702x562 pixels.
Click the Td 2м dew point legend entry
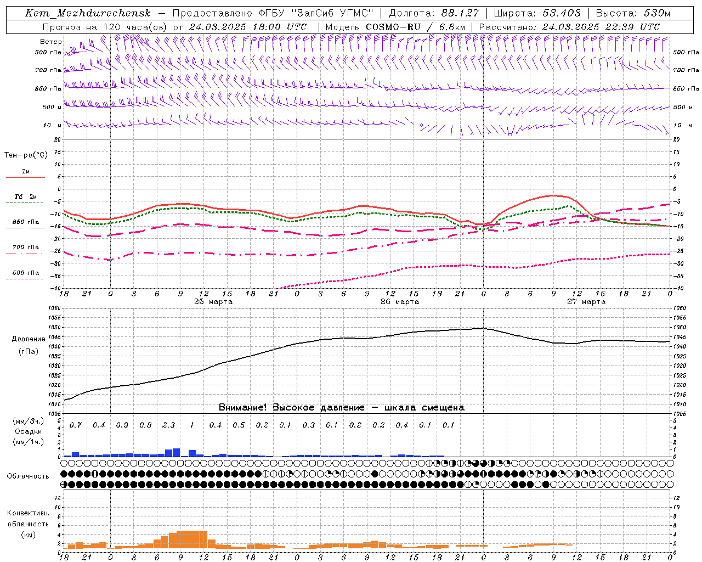tap(26, 196)
